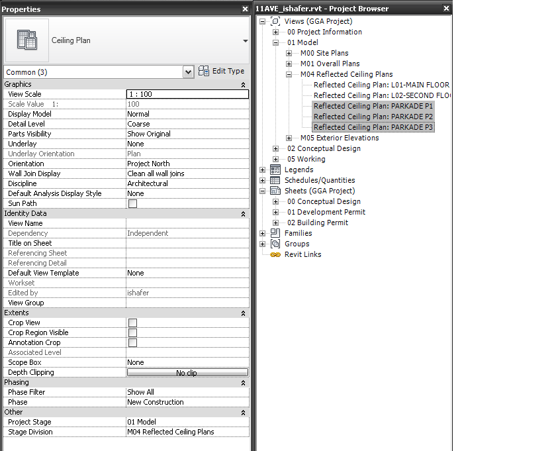Collapse the M04 Reflected Ceiling Plans node
This screenshot has height=451, width=556.
coord(289,75)
